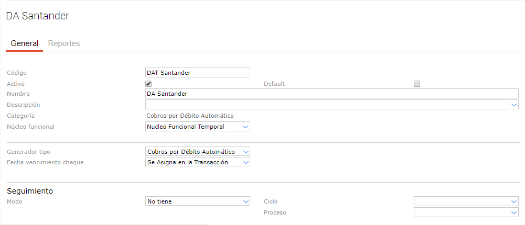Open the Generador tipo dropdown
This screenshot has height=225, width=525.
click(197, 152)
